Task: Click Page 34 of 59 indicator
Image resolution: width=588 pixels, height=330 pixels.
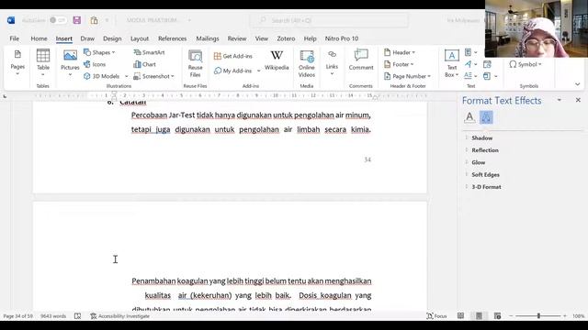Action: (18, 316)
